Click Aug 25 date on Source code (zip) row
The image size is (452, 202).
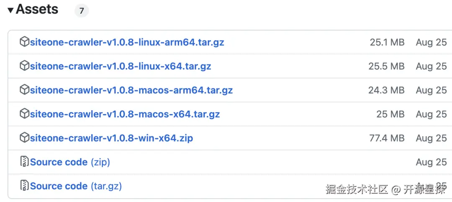coord(431,162)
